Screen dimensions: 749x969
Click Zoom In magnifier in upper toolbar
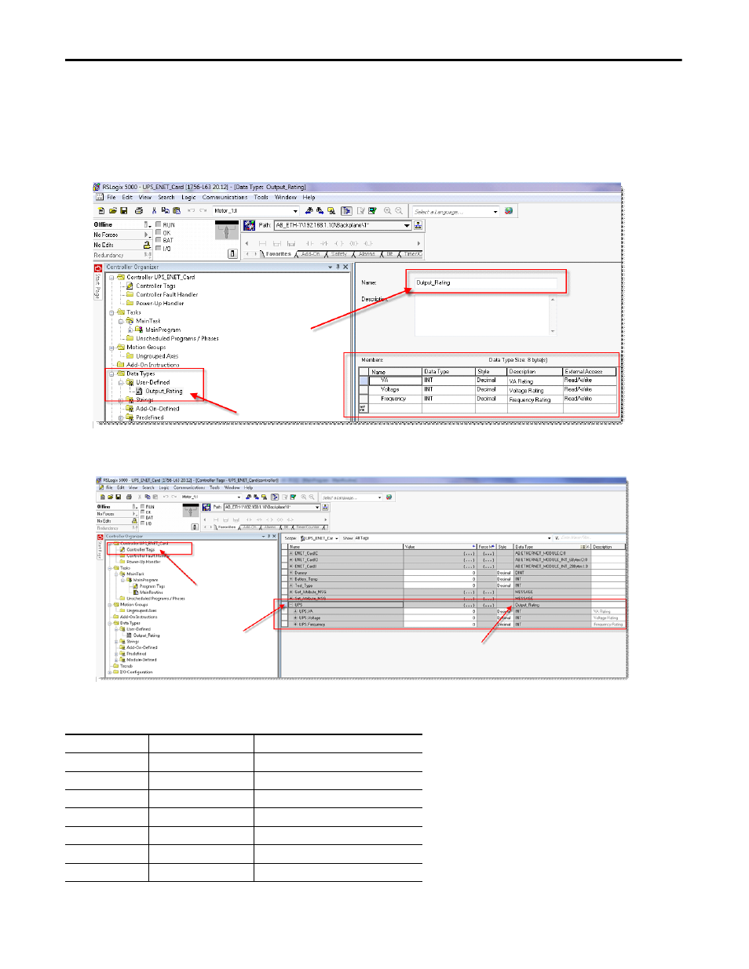coord(387,210)
